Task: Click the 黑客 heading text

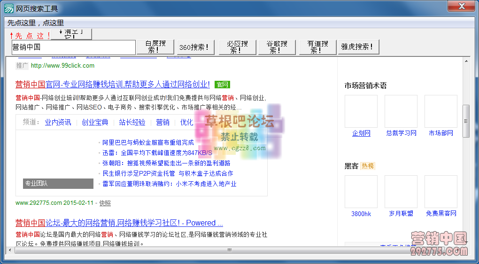Action: point(351,166)
